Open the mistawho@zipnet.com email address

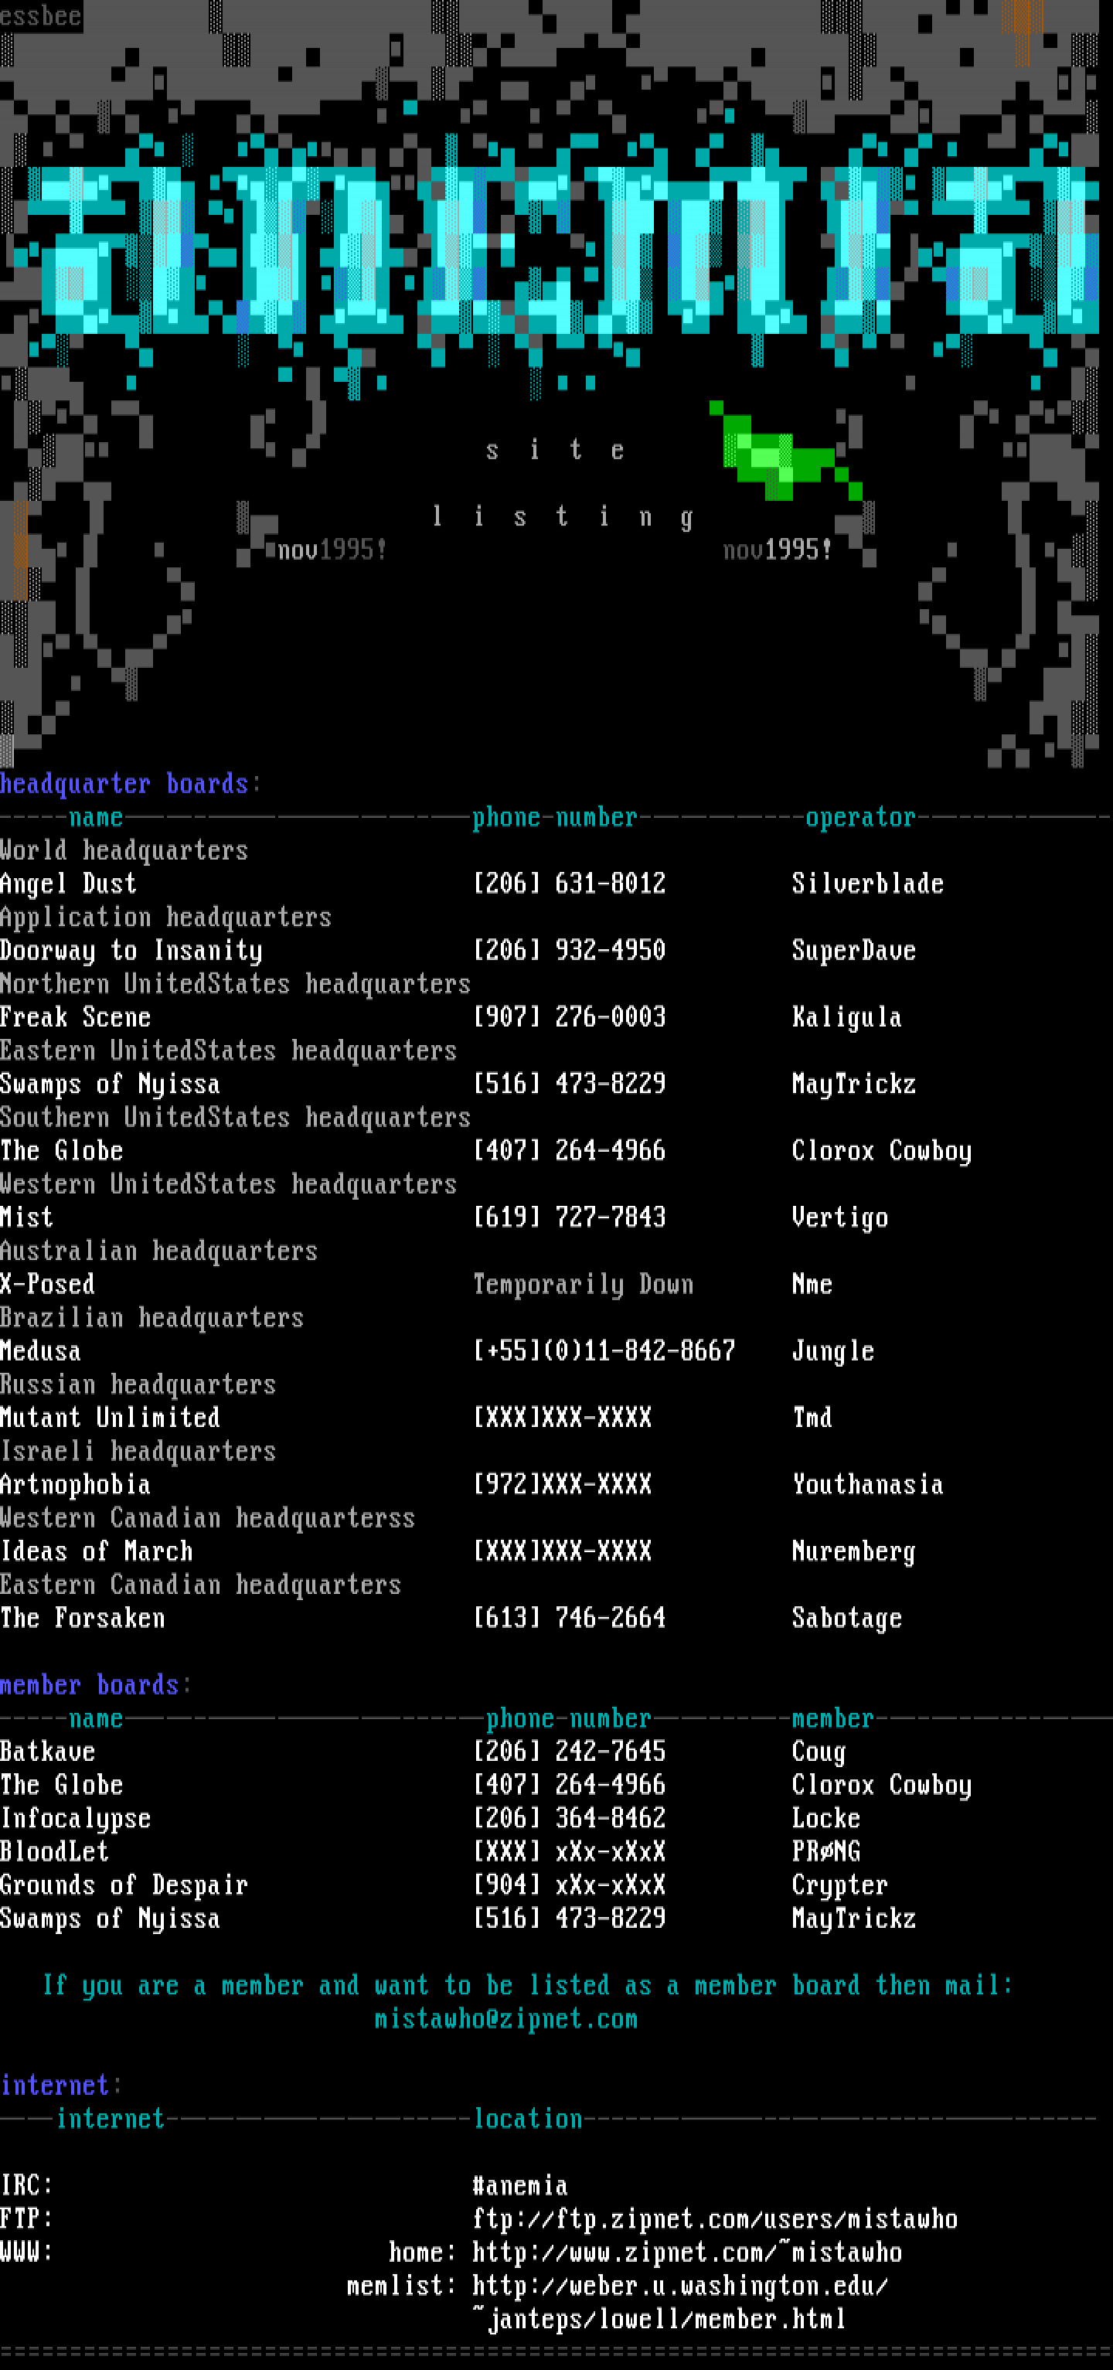pyautogui.click(x=505, y=2018)
